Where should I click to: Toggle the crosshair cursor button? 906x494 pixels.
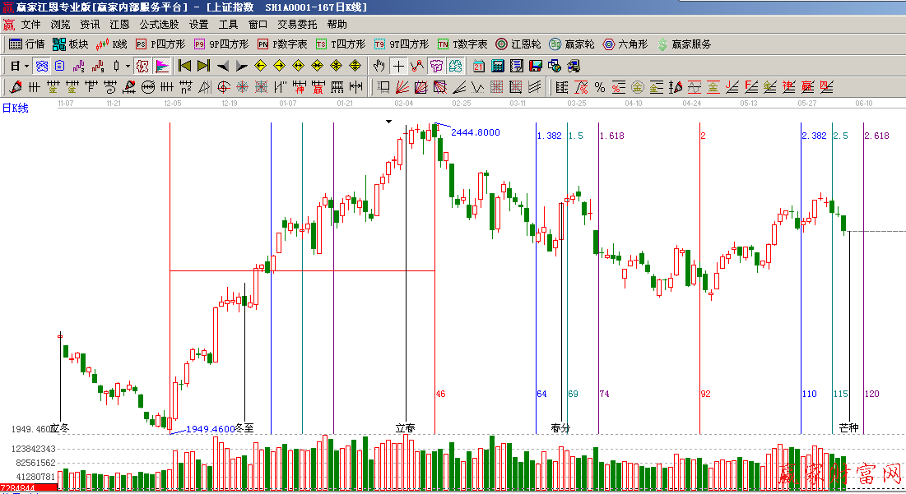point(398,66)
